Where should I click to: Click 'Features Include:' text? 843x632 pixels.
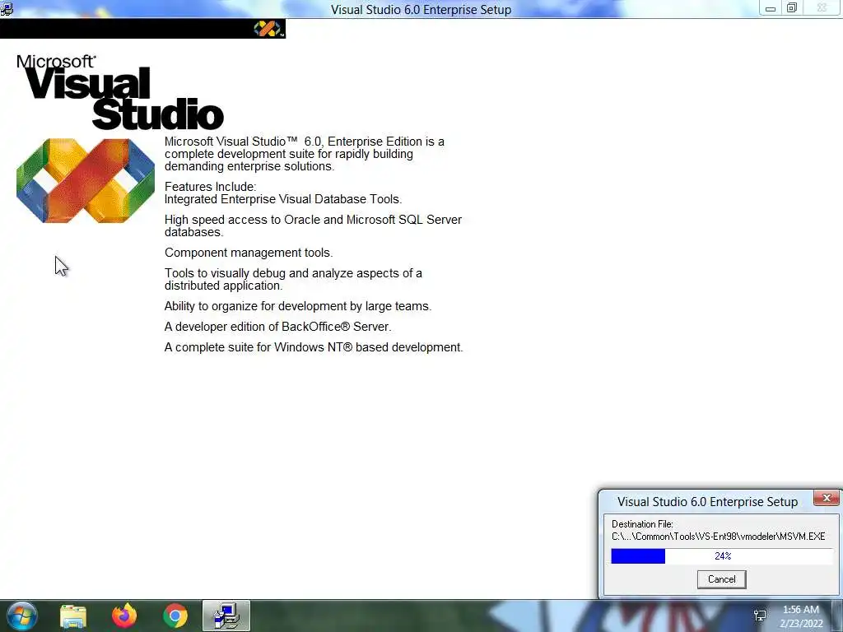pyautogui.click(x=210, y=187)
